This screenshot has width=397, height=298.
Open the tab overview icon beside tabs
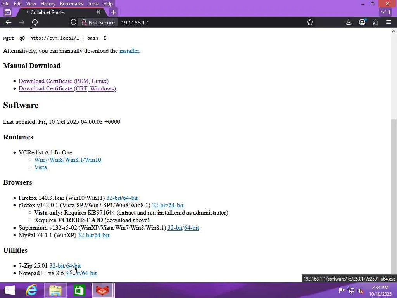coord(8,12)
